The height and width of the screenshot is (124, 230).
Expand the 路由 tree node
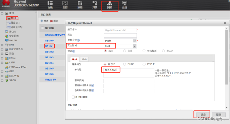2,54
